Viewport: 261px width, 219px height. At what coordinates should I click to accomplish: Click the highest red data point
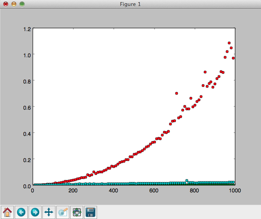[229, 43]
